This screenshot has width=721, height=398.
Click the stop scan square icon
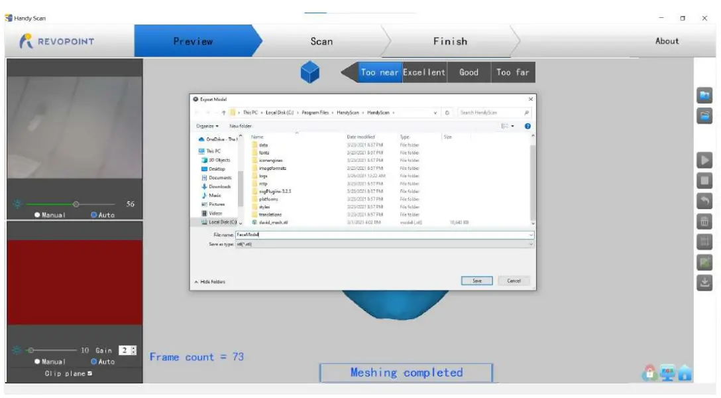point(704,180)
